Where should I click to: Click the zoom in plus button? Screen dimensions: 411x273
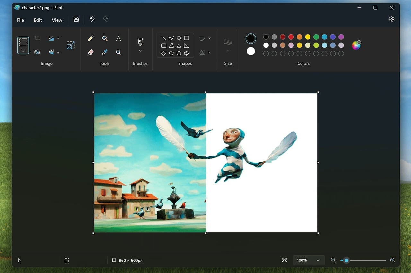coord(392,260)
